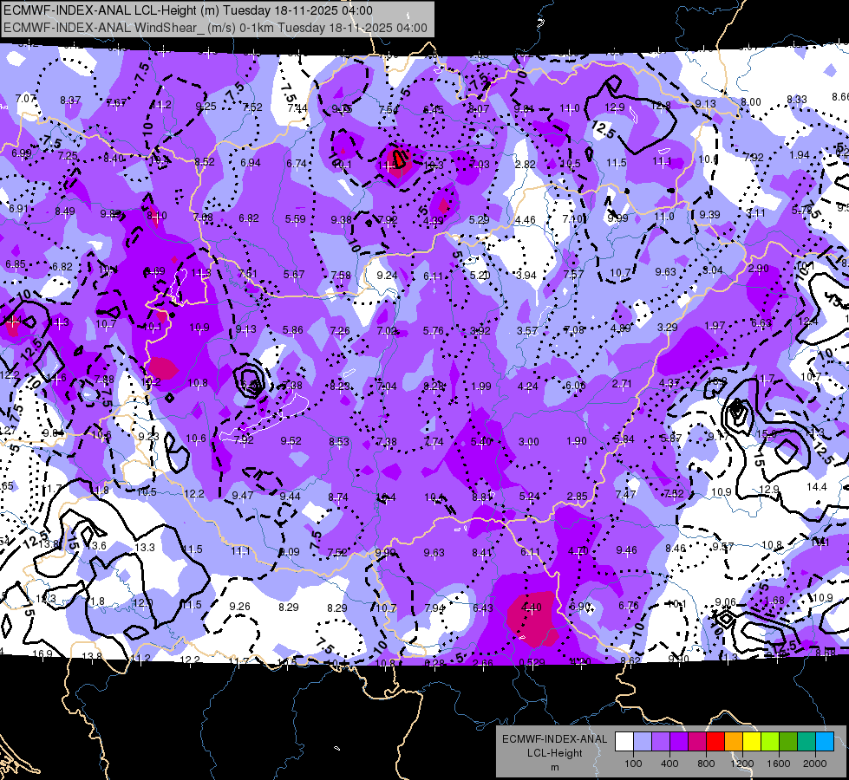Click the map value 9.24
Screen dimensions: 849x780
click(387, 275)
